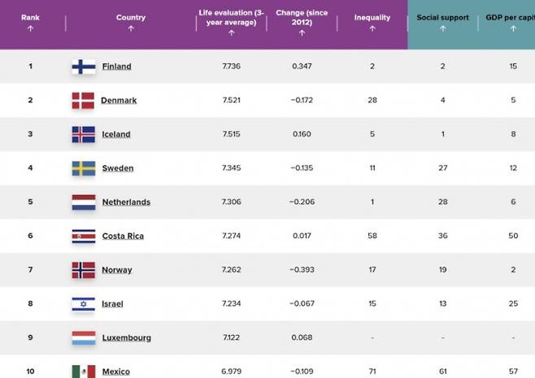Follow the Luxembourg country link
The image size is (535, 378).
click(126, 337)
